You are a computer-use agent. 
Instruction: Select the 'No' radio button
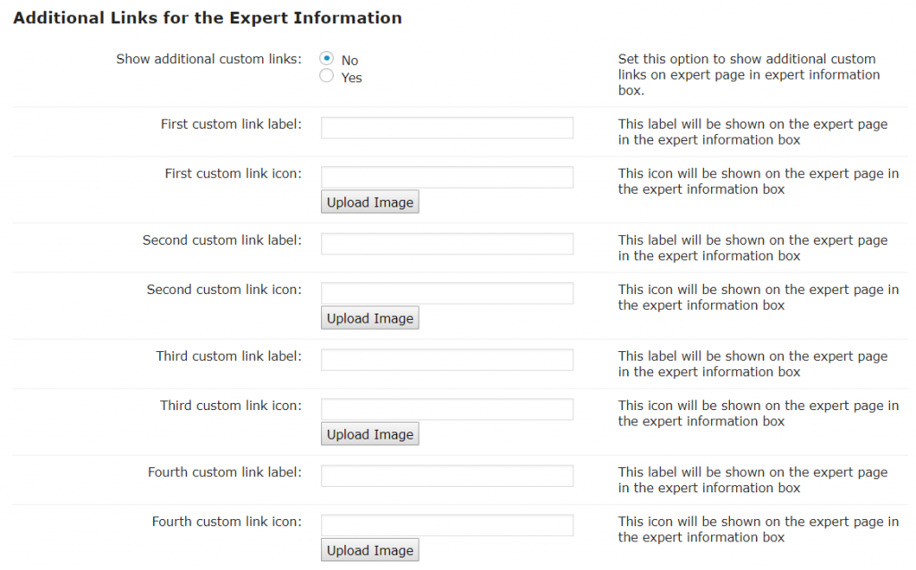tap(327, 60)
